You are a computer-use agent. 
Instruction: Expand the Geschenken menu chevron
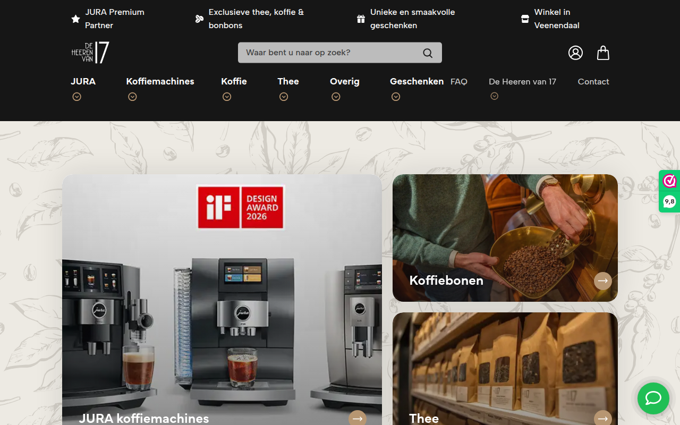(x=396, y=97)
